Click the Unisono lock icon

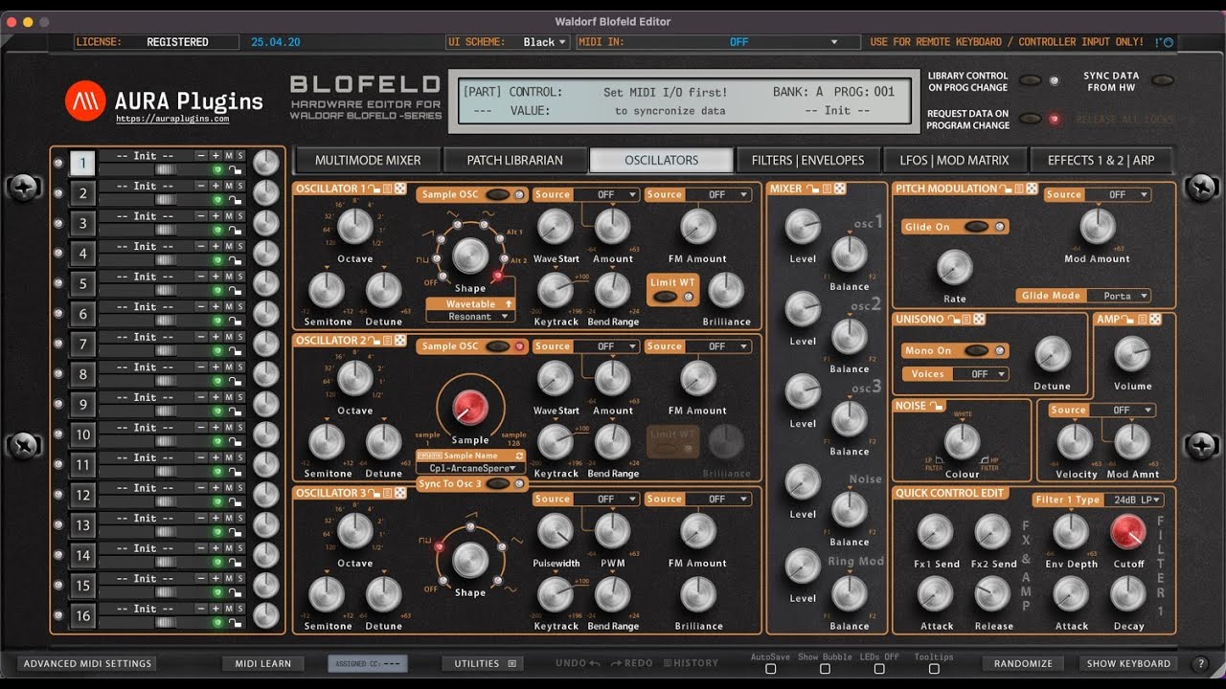coord(953,319)
